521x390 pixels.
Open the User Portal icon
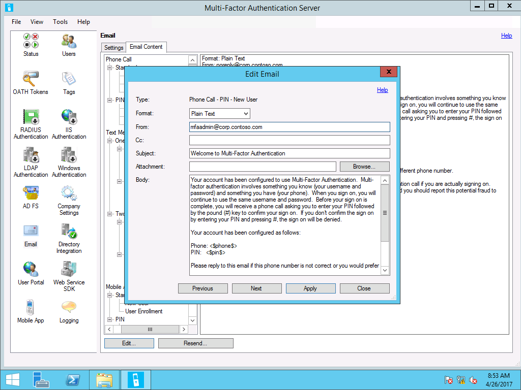pyautogui.click(x=31, y=269)
